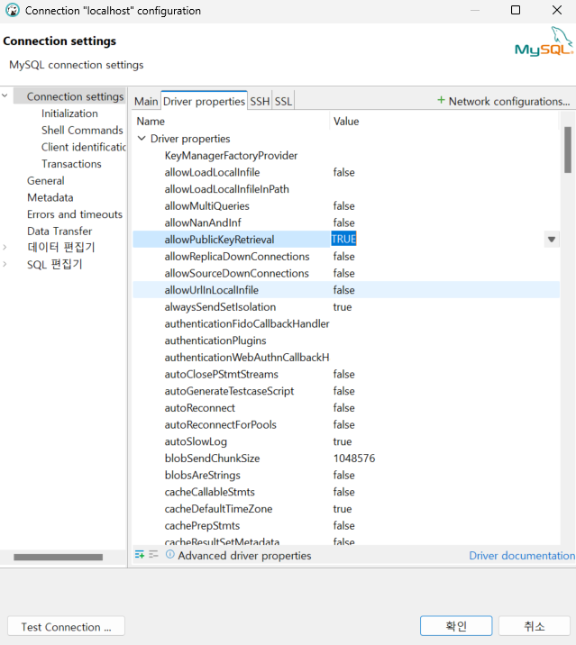Select the authenticationPlugins property

click(x=215, y=341)
